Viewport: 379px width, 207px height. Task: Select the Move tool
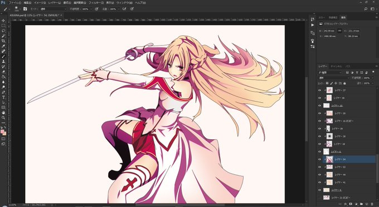coord(3,21)
